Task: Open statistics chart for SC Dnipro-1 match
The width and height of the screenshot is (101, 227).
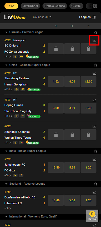Action: tap(94, 40)
